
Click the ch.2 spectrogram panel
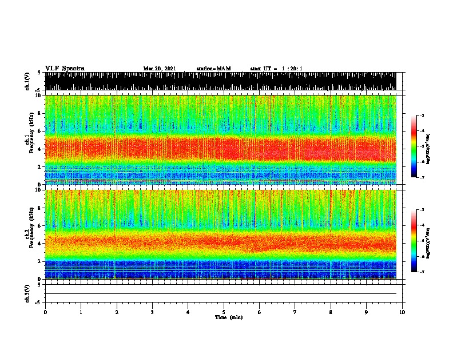[220, 234]
